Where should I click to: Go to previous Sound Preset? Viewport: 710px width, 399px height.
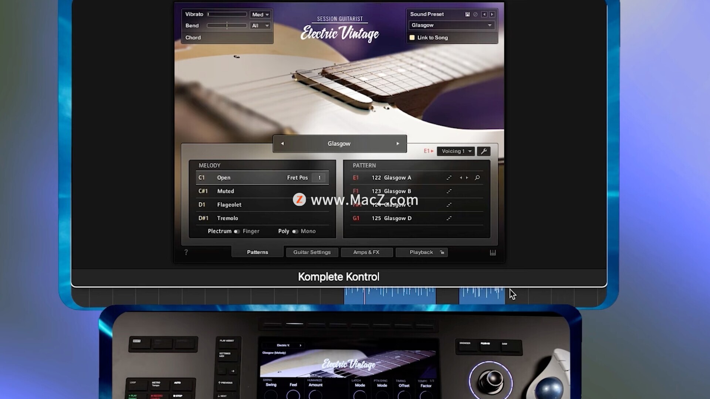click(x=484, y=14)
